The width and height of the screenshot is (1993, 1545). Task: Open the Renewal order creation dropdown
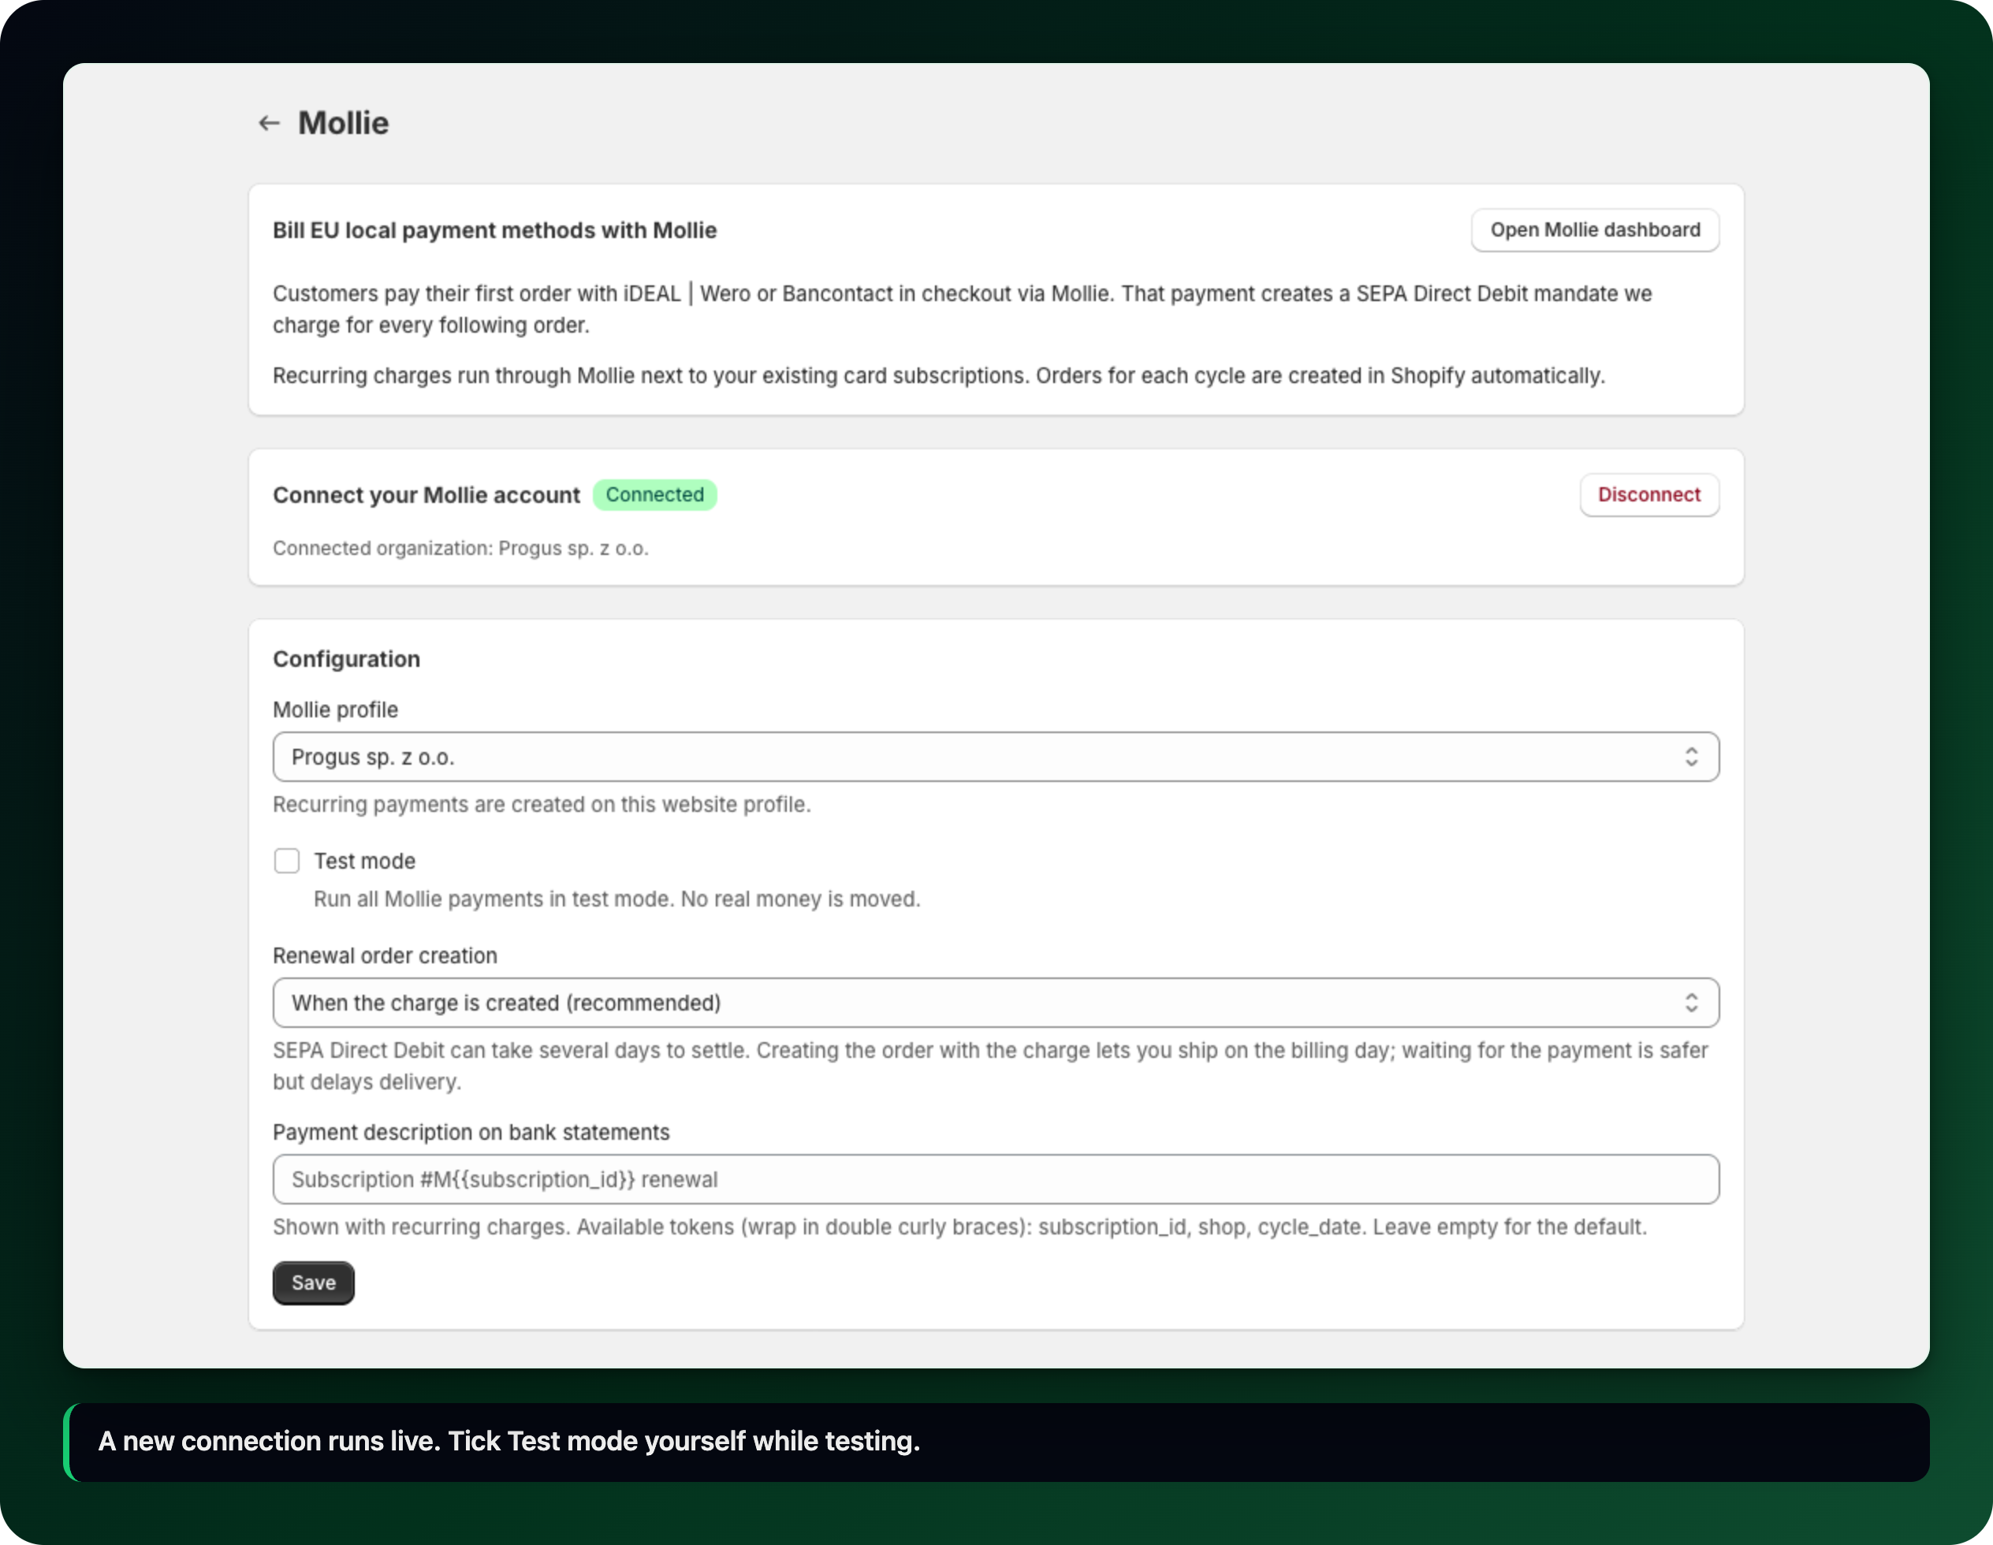[996, 1003]
